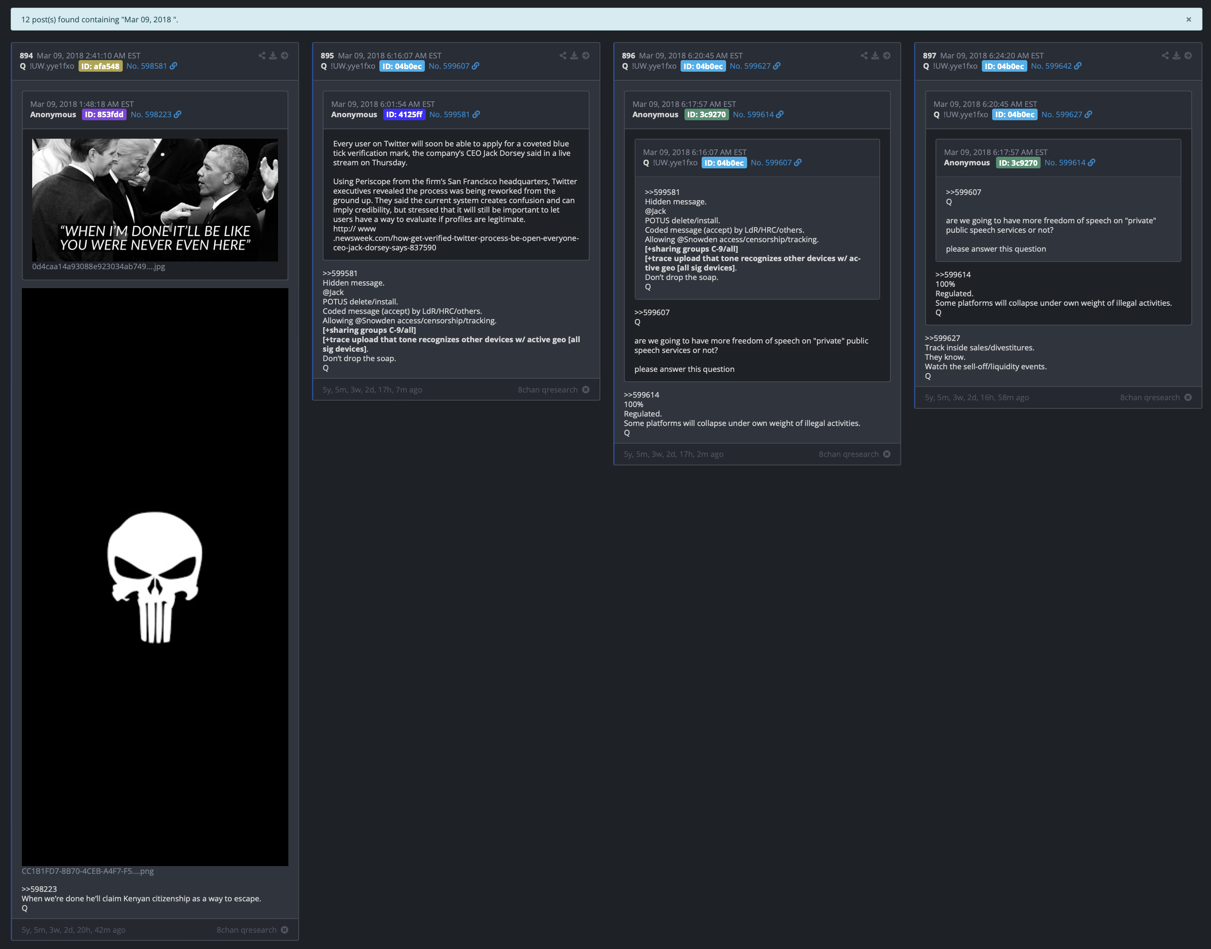Viewport: 1211px width, 949px height.
Task: Open link No. 599627 in post 896's header
Action: tap(750, 66)
